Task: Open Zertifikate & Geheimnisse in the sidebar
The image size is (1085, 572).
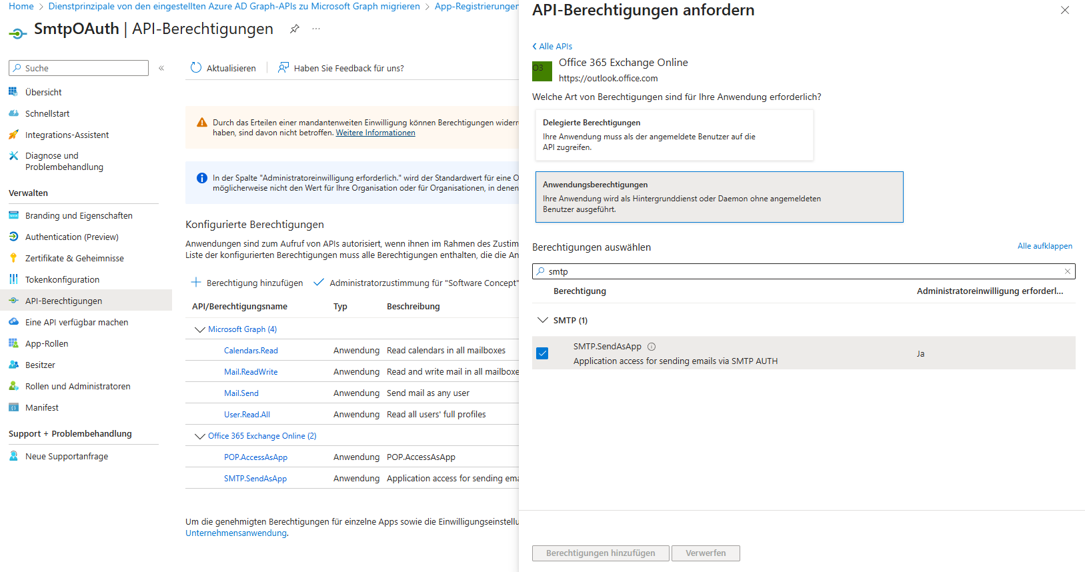Action: (74, 258)
